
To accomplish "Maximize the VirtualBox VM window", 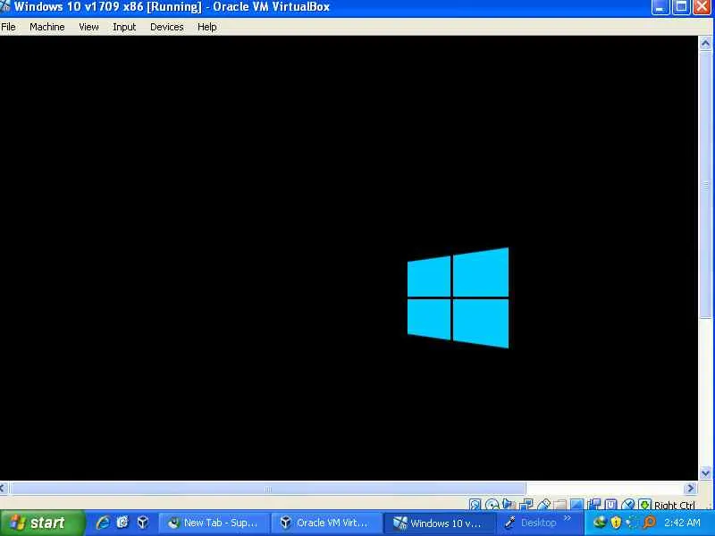I will click(681, 7).
